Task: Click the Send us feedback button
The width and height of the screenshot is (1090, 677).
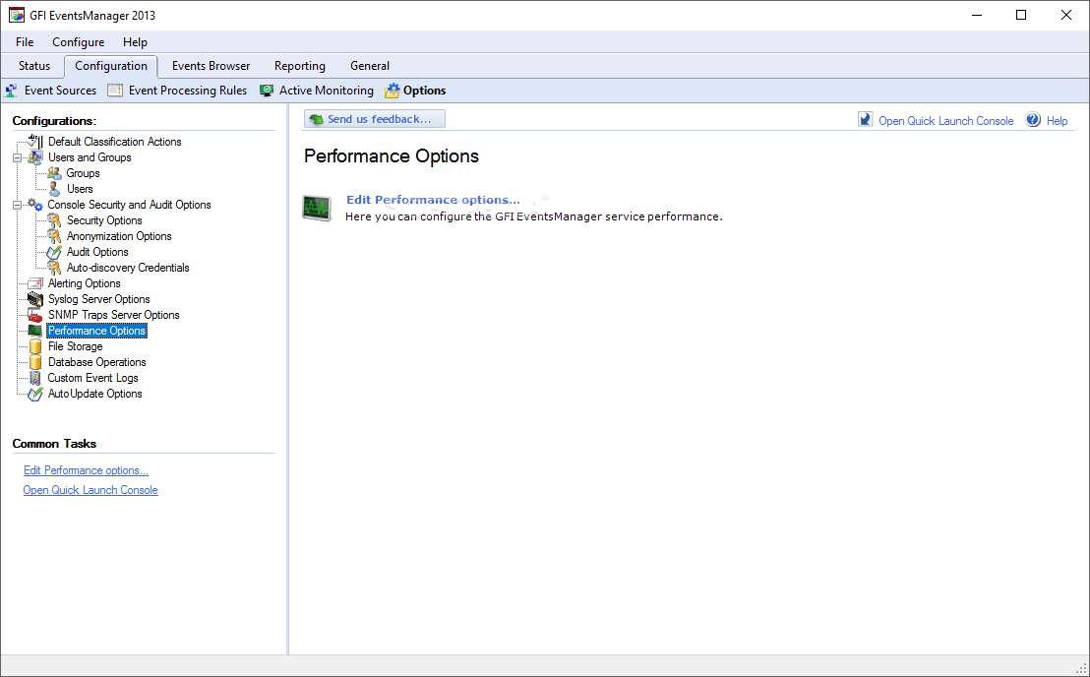Action: point(375,119)
